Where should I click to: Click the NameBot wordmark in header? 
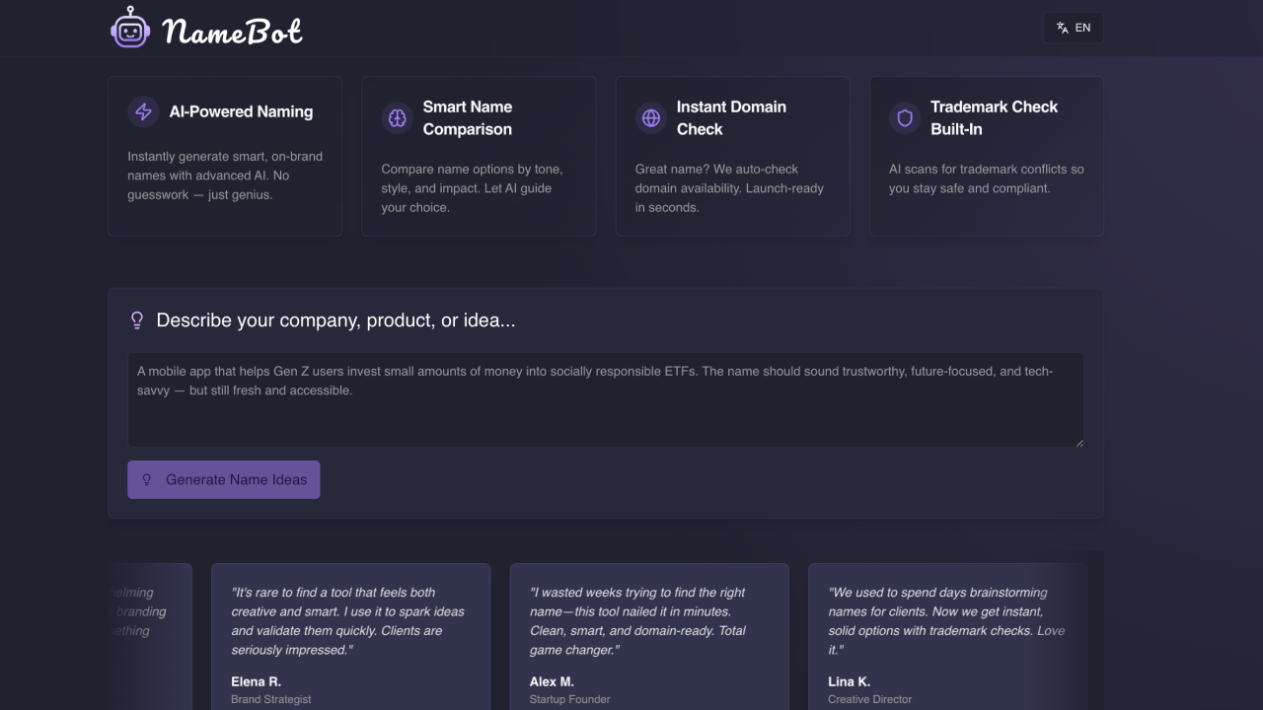coord(233,32)
